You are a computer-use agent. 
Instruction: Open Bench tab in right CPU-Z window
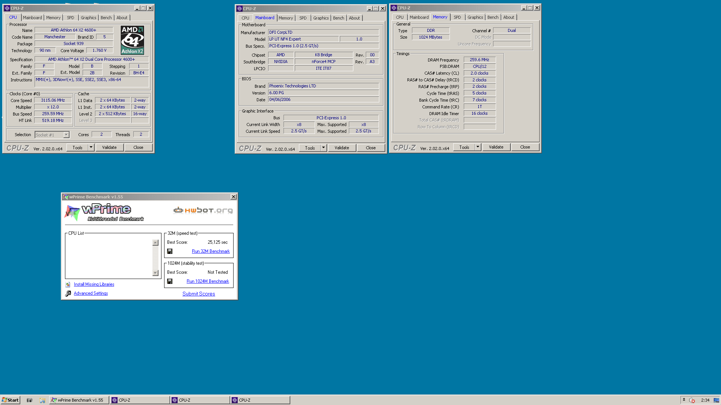click(x=493, y=17)
